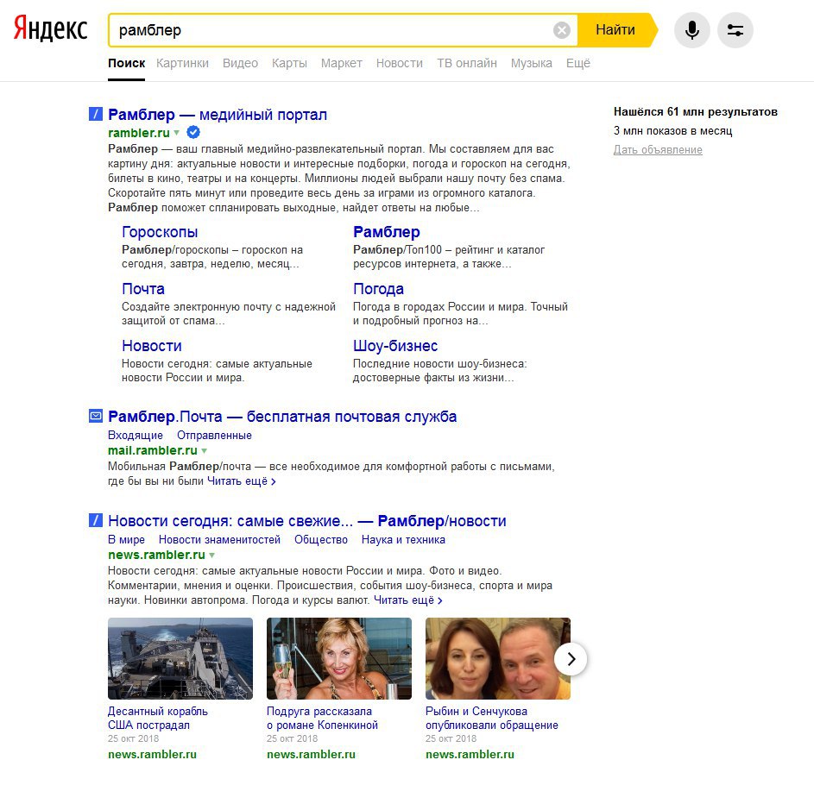Open the rambler.ru green URL link

click(x=139, y=133)
